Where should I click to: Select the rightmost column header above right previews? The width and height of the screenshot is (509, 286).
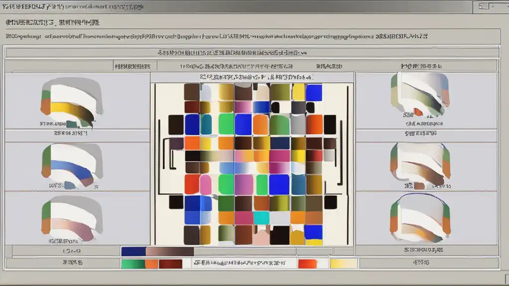click(x=423, y=66)
